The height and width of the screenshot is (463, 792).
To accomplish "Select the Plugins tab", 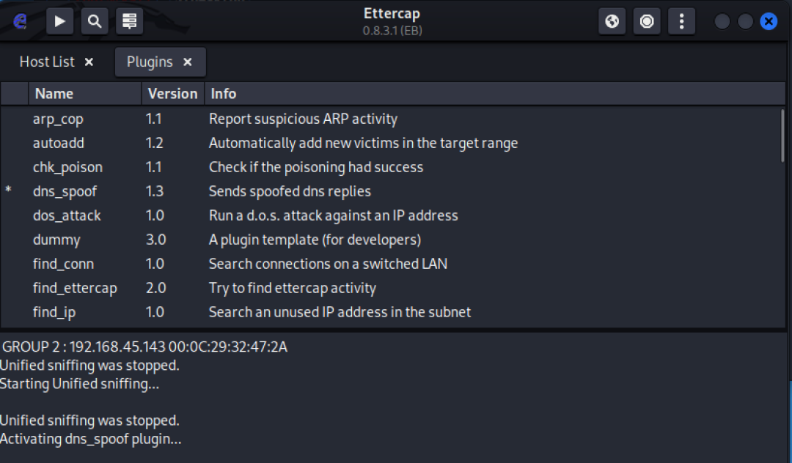I will (x=150, y=62).
